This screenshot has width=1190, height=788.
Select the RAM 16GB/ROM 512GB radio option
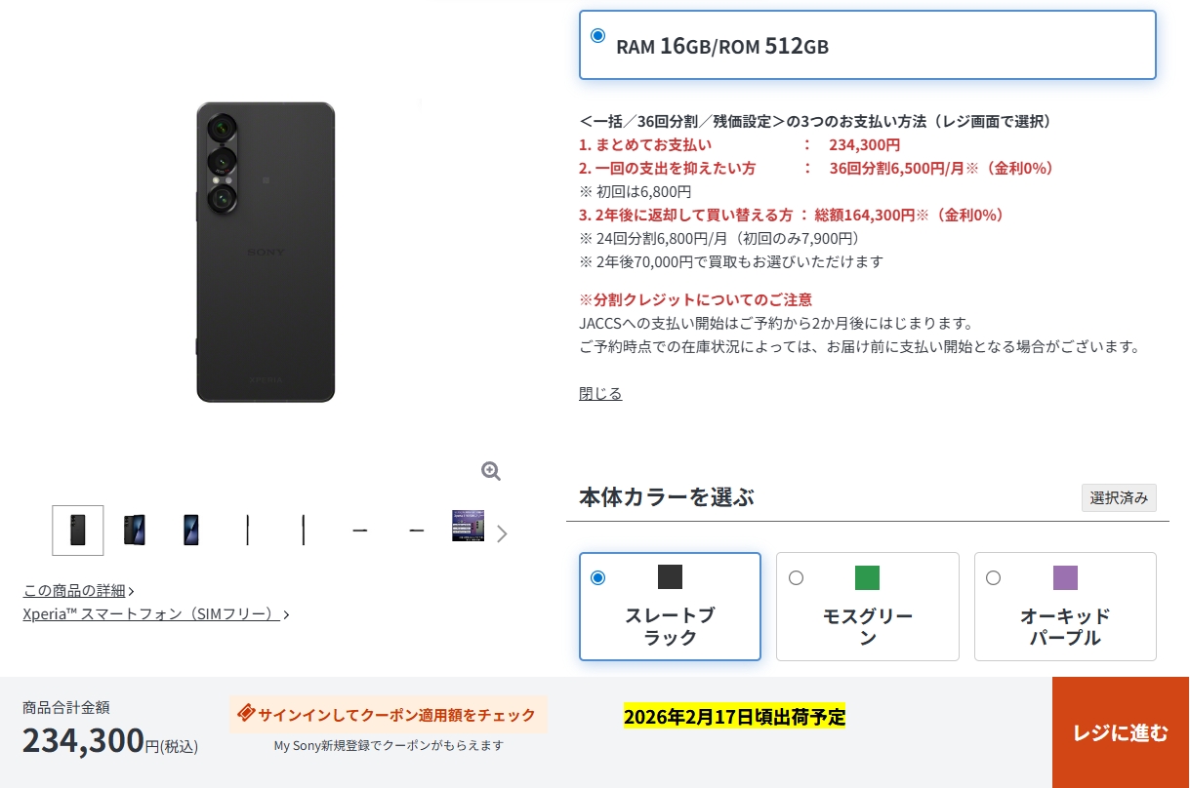(597, 36)
